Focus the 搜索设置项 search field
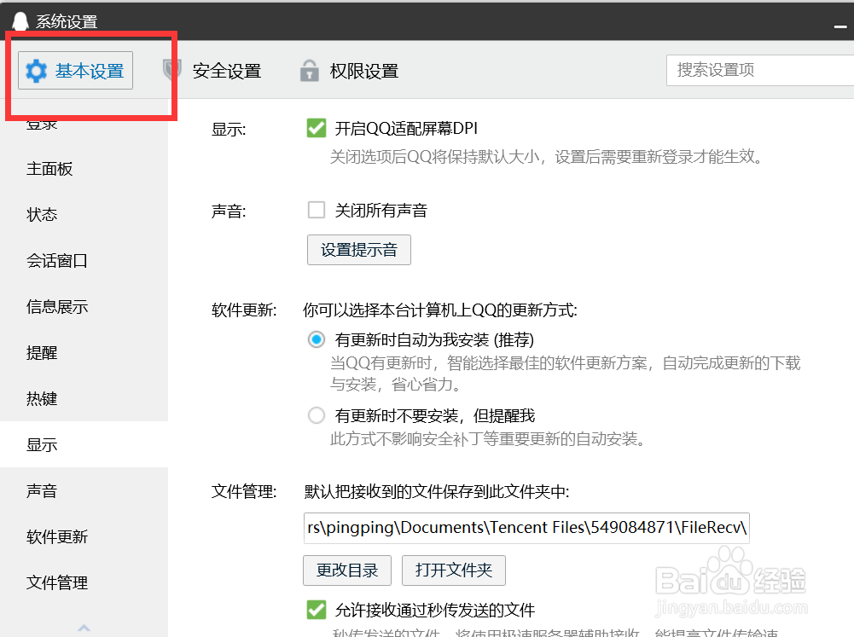Image resolution: width=854 pixels, height=637 pixels. coord(760,70)
